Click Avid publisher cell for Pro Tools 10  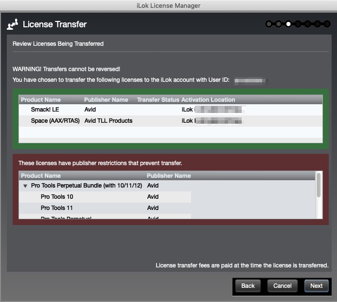coord(153,197)
